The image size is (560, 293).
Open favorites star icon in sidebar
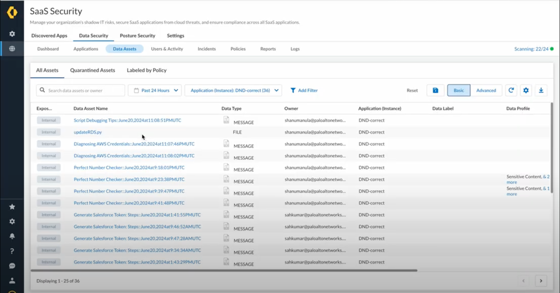point(12,207)
